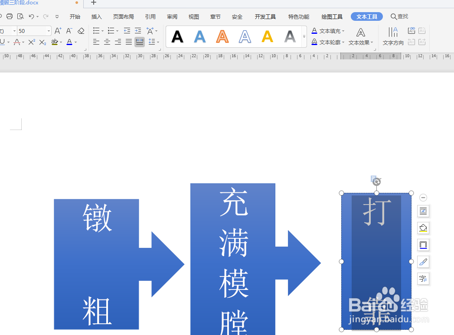The width and height of the screenshot is (454, 335).
Task: Apply text highlight color
Action: coord(55,42)
